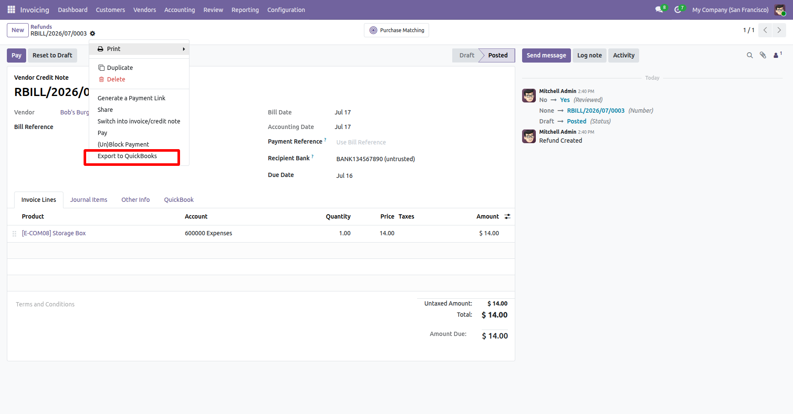Image resolution: width=793 pixels, height=414 pixels.
Task: Select Duplicate from the action menu
Action: (139, 68)
